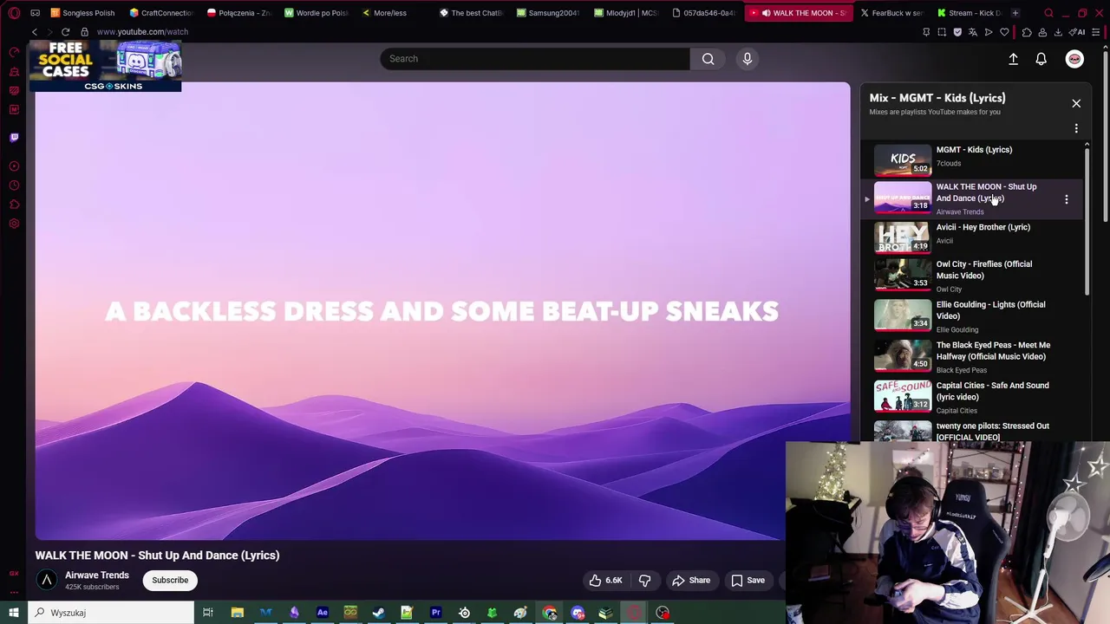Image resolution: width=1110 pixels, height=624 pixels.
Task: Open Premiere Pro from taskbar
Action: pos(435,613)
